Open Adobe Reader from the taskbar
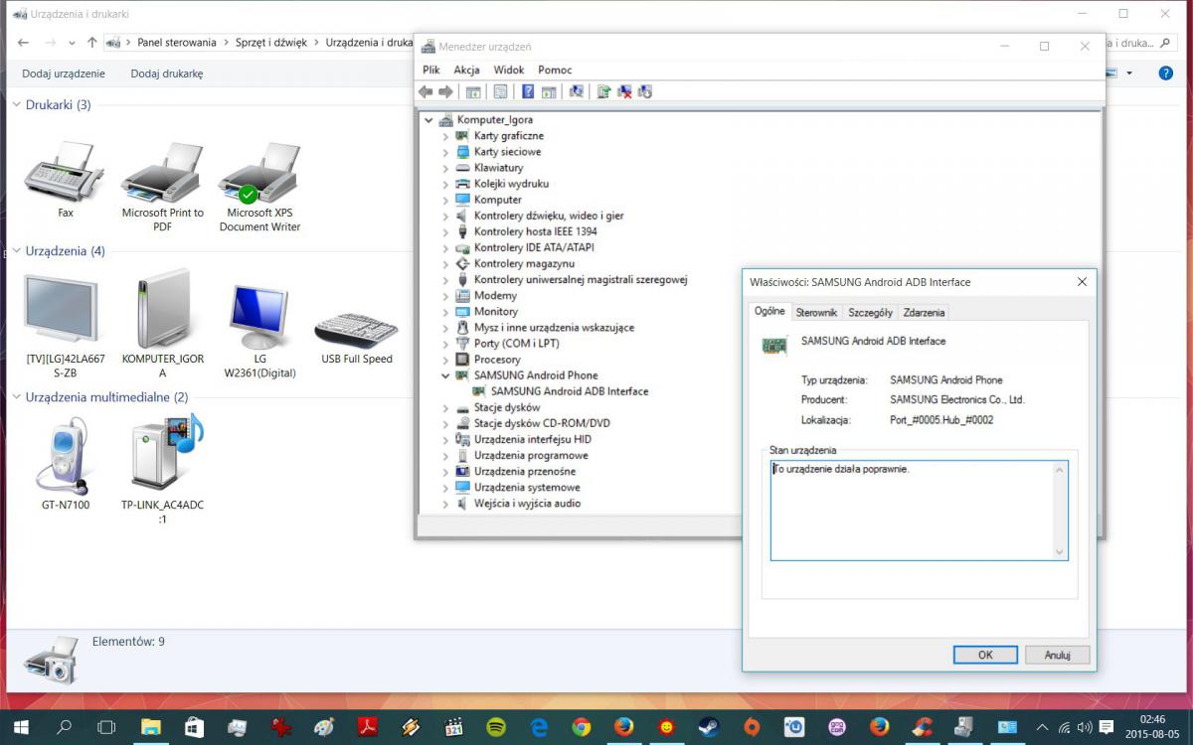Image resolution: width=1193 pixels, height=745 pixels. click(367, 727)
